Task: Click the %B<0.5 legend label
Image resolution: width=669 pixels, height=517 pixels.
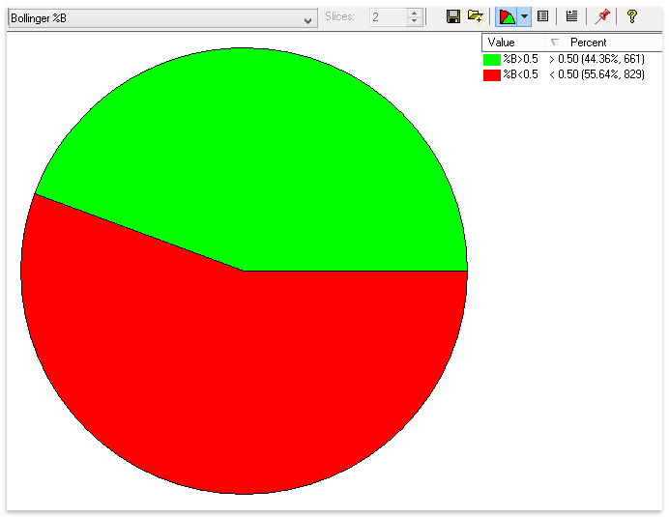Action: 520,74
